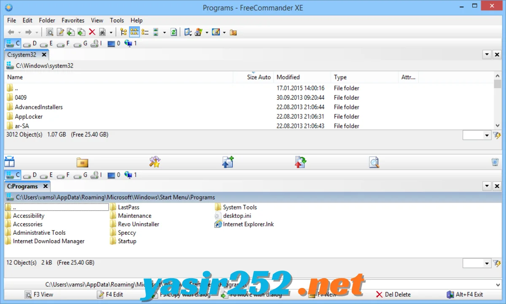Viewport: 506px width, 304px height.
Task: Open the Tools menu
Action: click(x=117, y=20)
